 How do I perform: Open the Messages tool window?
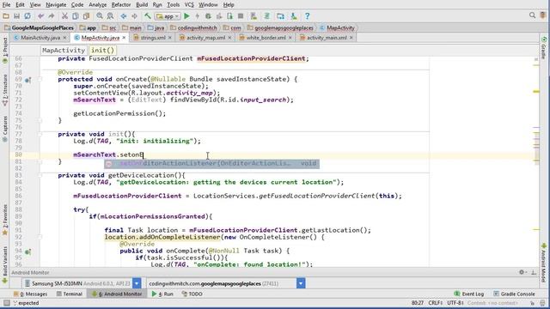click(x=30, y=294)
